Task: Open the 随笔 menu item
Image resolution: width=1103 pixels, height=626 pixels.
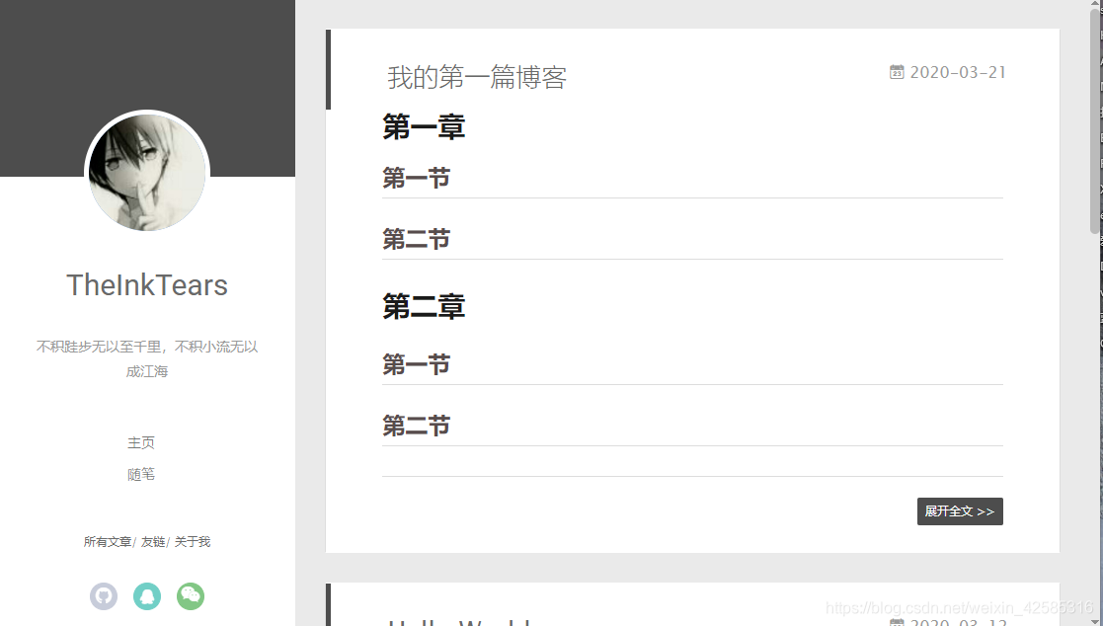Action: coord(140,474)
